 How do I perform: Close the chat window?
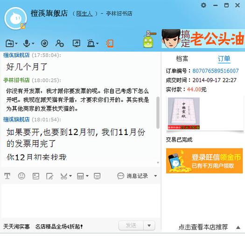tap(238, 5)
